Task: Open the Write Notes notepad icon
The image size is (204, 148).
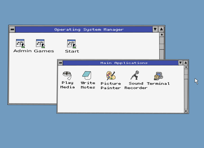Action: (87, 75)
